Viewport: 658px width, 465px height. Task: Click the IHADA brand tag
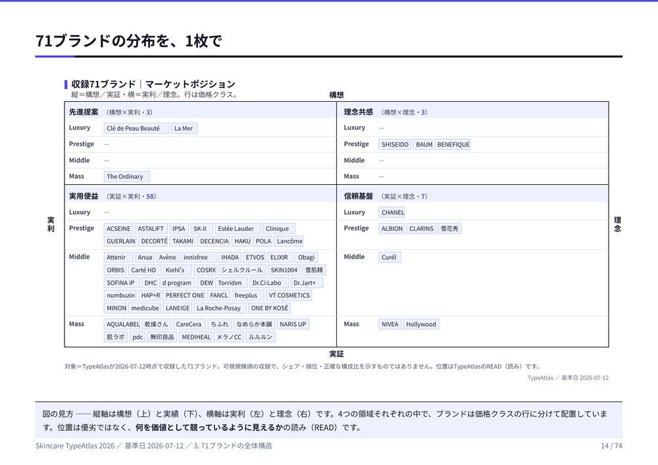[230, 257]
